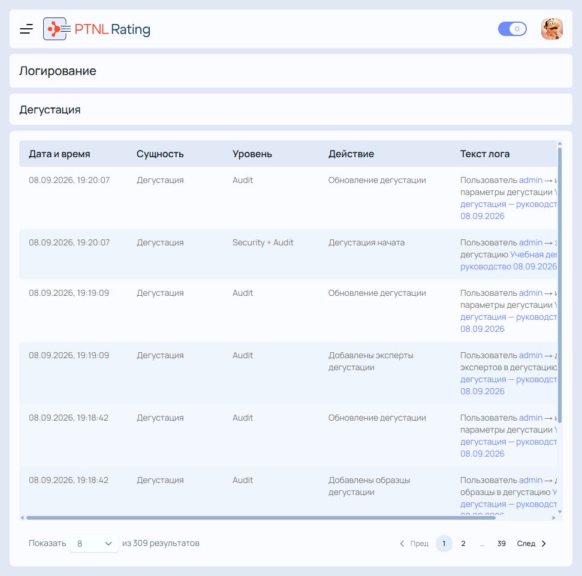This screenshot has height=576, width=582.
Task: Open the admin link in the Добавлены образцы row
Action: coord(530,481)
